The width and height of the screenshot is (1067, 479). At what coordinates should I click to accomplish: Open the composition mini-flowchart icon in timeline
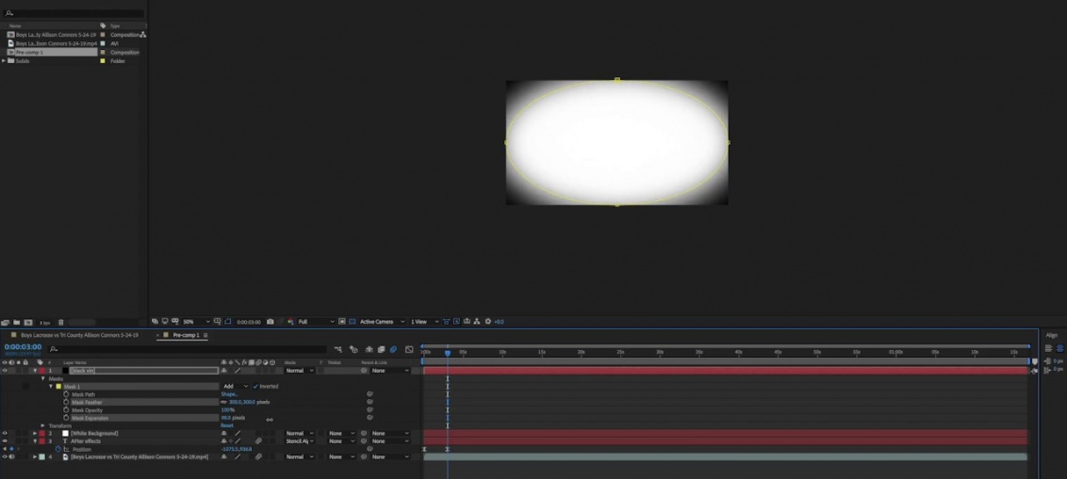click(338, 349)
